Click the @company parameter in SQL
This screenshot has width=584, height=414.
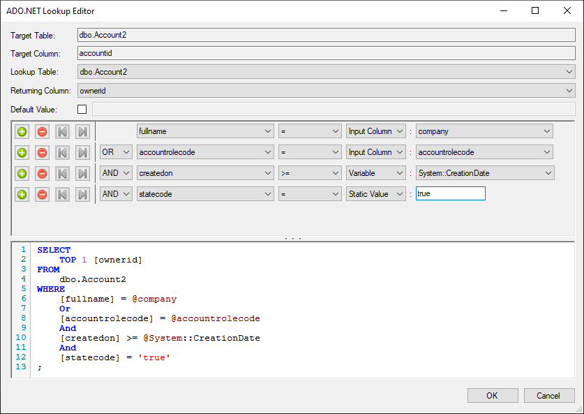coord(154,300)
